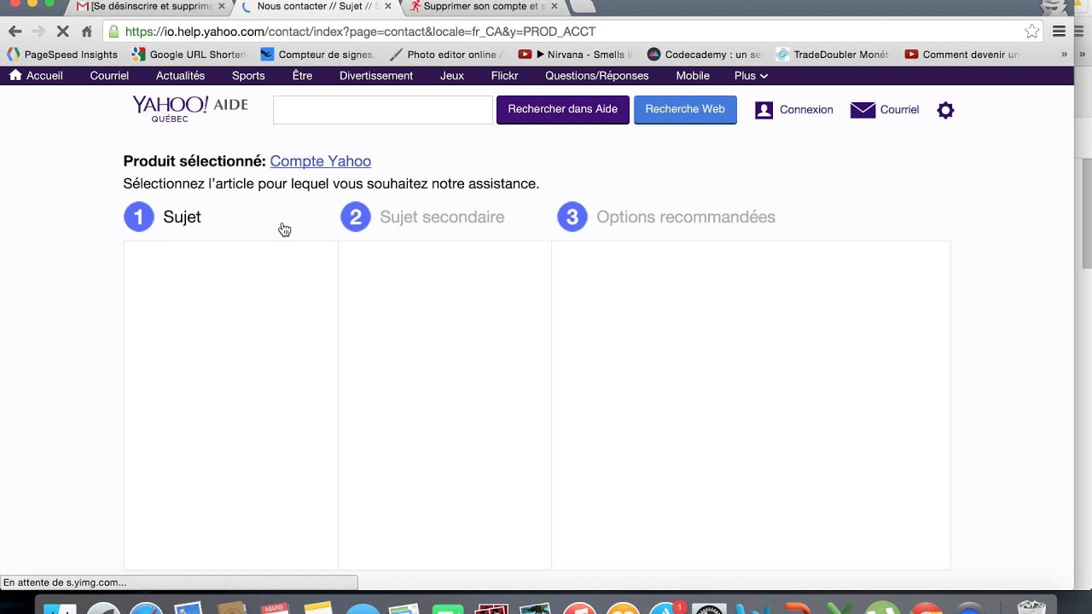Click the page vertical scrollbar thumb

[1087, 213]
